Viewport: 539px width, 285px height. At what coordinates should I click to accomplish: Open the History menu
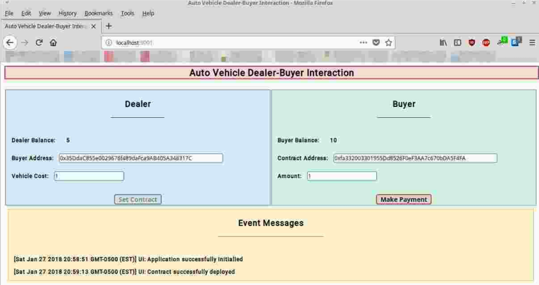pyautogui.click(x=67, y=13)
